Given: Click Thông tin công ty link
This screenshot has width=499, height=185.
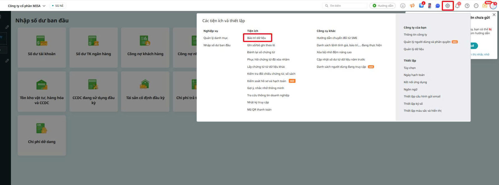Looking at the screenshot, I should tap(415, 35).
